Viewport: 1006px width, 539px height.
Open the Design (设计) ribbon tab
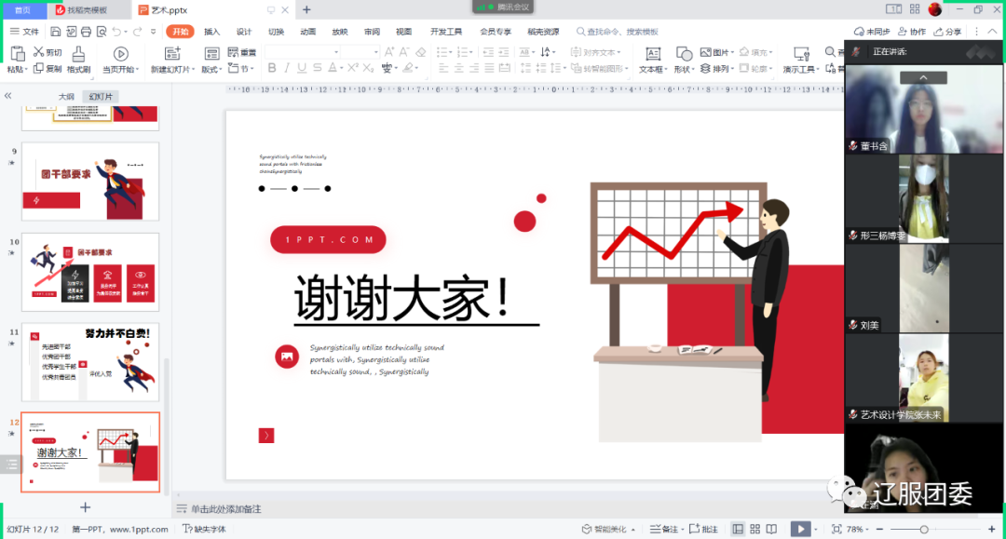[x=244, y=32]
